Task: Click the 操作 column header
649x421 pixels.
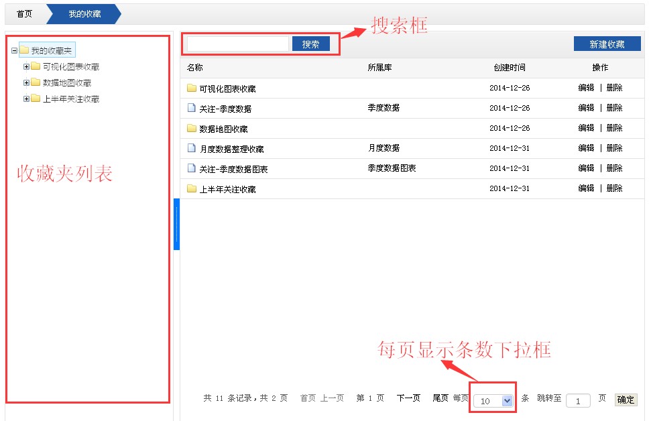Action: tap(600, 67)
